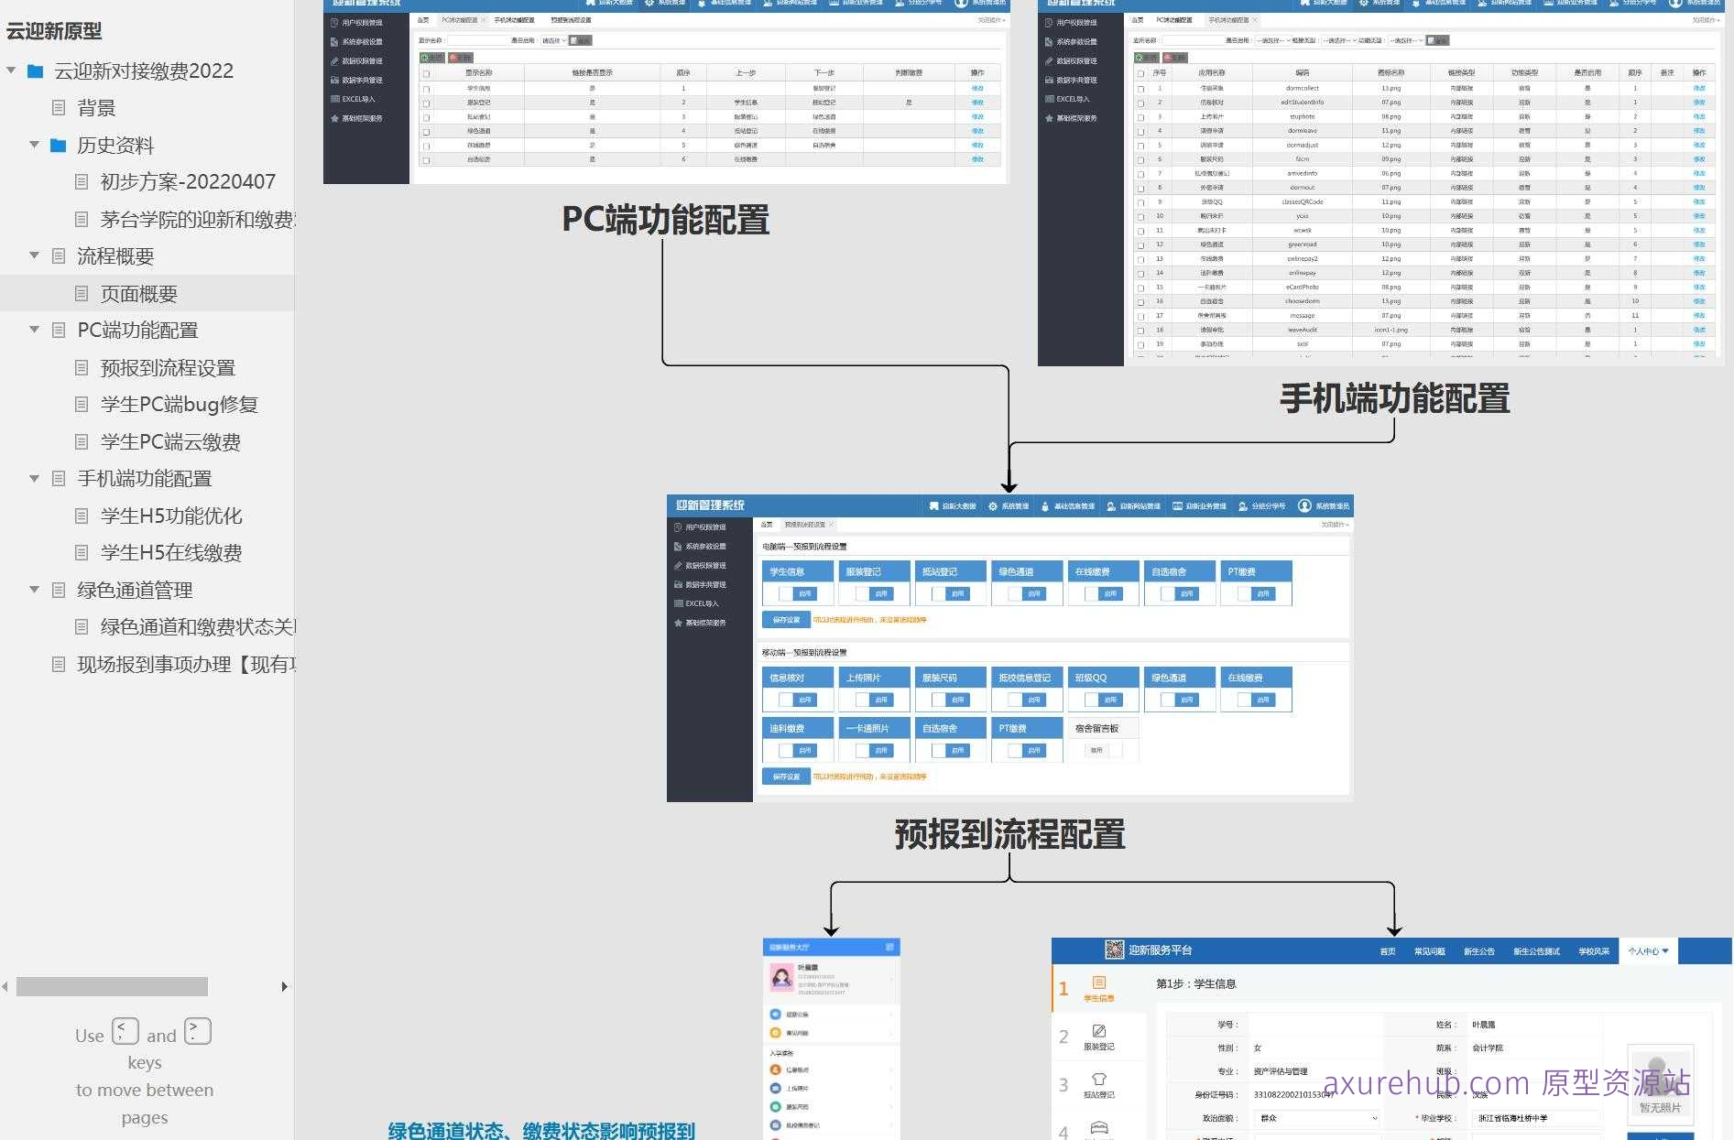Screen dimensions: 1734x1140
Task: Open the 常见问题 nav item
Action: point(1429,951)
